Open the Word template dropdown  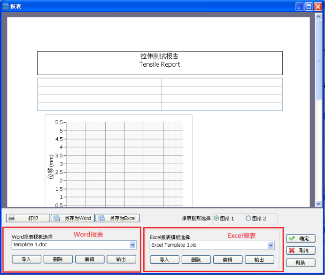[132, 245]
